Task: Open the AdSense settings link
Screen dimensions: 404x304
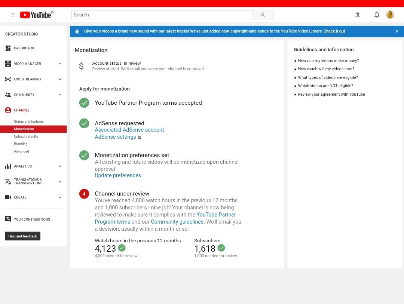Action: click(115, 137)
